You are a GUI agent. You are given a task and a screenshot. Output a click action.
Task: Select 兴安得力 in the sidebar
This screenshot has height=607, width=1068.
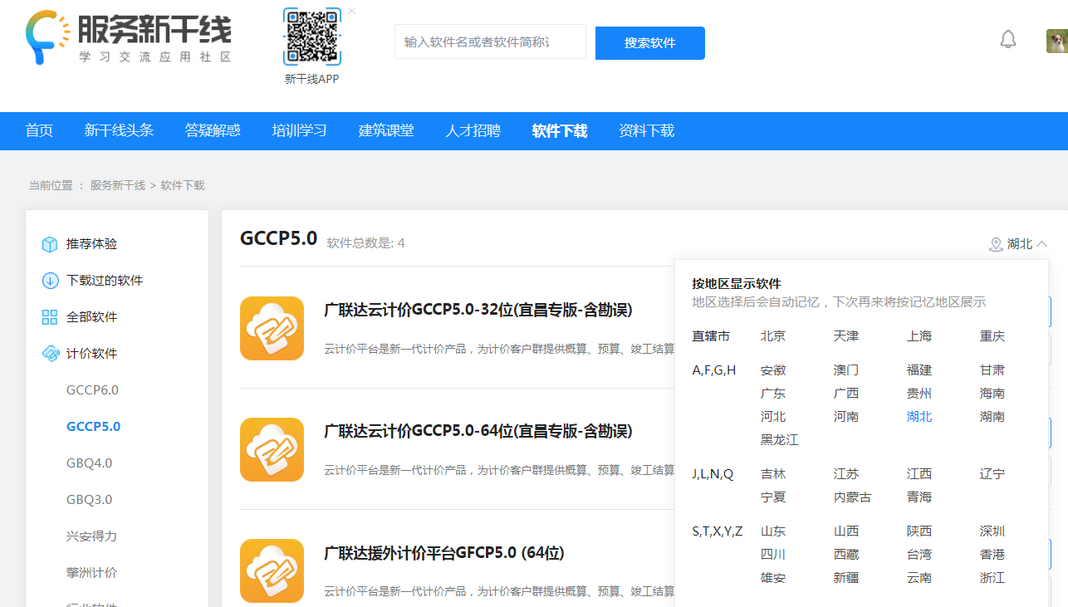[x=91, y=536]
